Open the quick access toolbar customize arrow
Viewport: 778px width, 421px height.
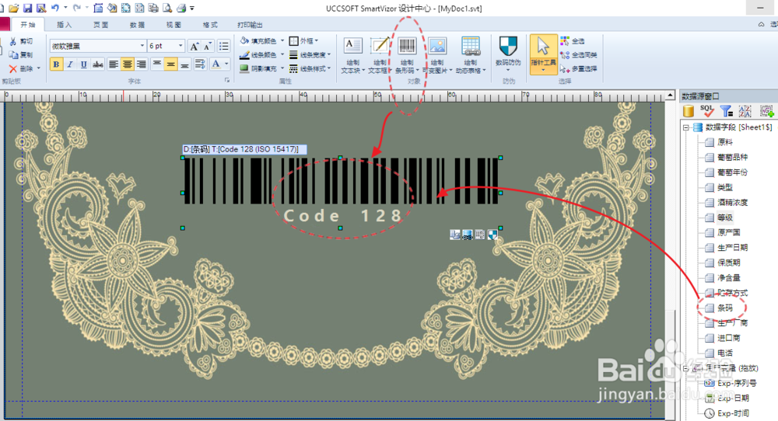point(192,8)
